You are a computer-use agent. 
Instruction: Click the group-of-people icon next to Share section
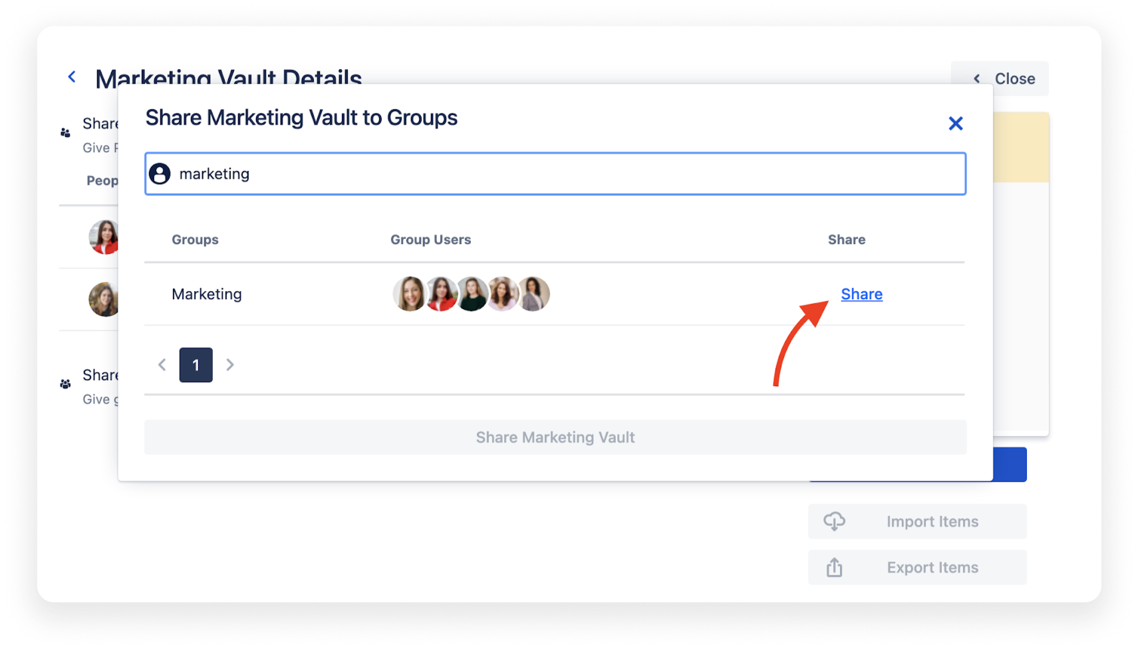click(x=65, y=132)
